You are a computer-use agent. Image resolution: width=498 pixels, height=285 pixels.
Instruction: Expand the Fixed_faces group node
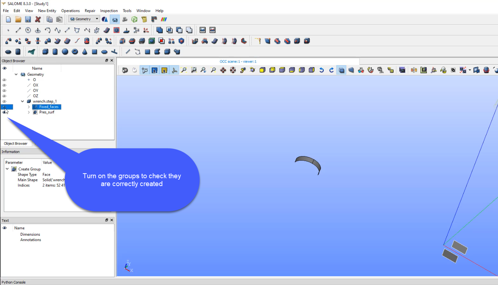29,106
